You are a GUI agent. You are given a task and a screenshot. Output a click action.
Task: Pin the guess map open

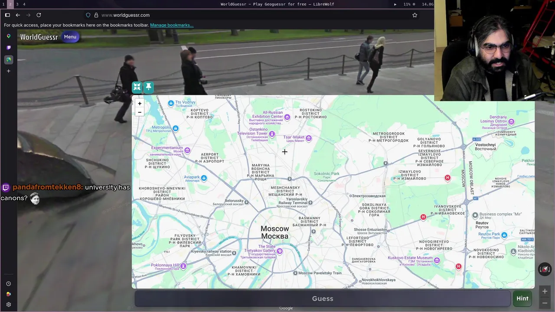(x=148, y=87)
